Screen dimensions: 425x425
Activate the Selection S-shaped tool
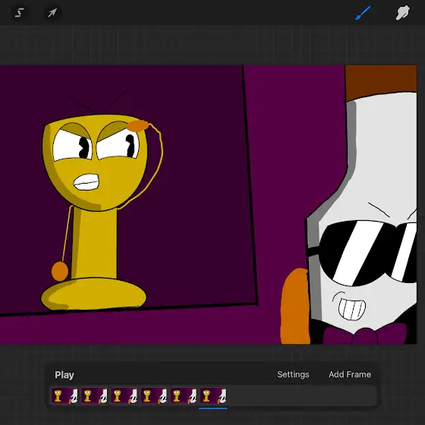pyautogui.click(x=20, y=13)
